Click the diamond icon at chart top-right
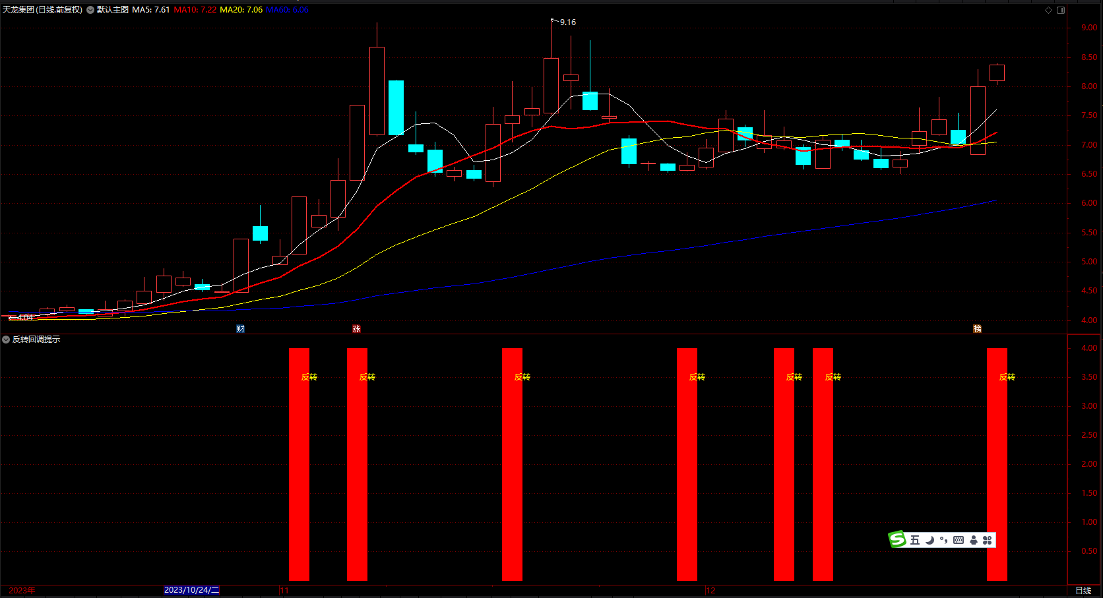Screen dimensions: 1103x598 click(x=1049, y=10)
